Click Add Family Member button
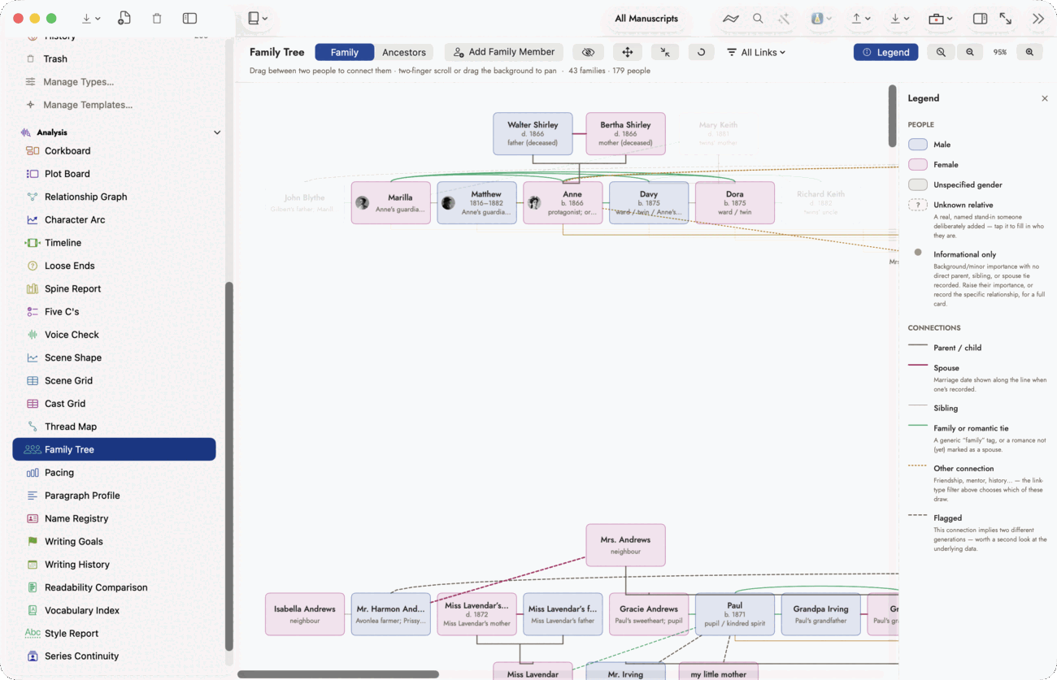Viewport: 1057px width, 680px height. pyautogui.click(x=504, y=52)
